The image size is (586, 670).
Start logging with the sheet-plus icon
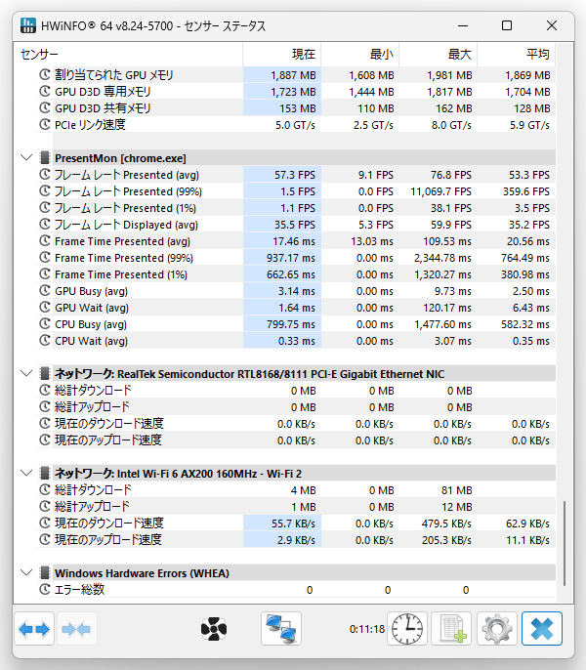coord(452,629)
